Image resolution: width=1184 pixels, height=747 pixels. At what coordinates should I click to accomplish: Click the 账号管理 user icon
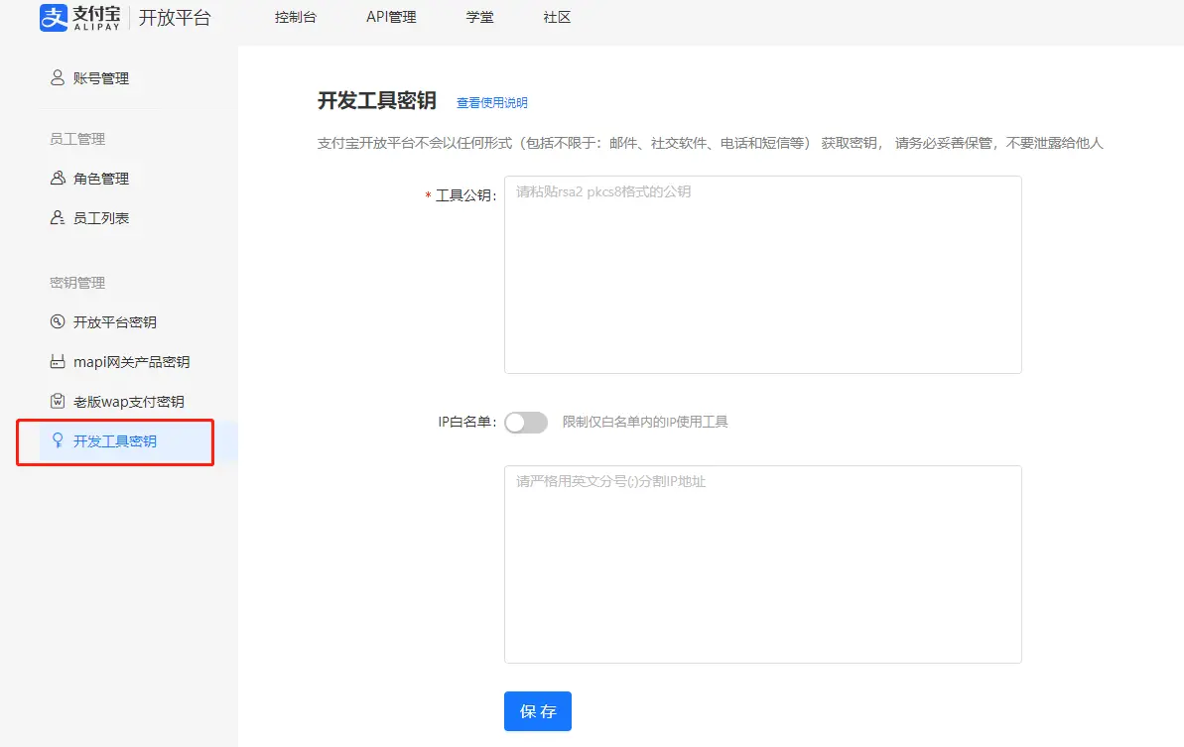pos(58,77)
